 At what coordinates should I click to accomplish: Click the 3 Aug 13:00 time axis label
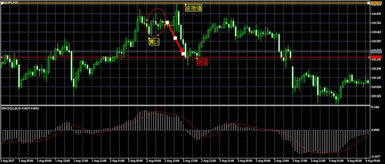point(282,161)
